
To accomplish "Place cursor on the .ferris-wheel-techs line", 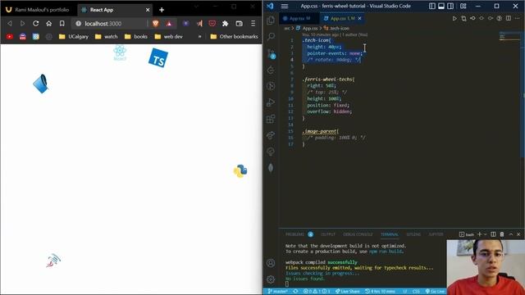I will point(328,79).
